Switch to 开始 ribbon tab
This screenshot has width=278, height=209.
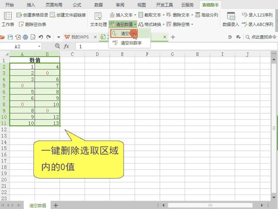click(10, 5)
